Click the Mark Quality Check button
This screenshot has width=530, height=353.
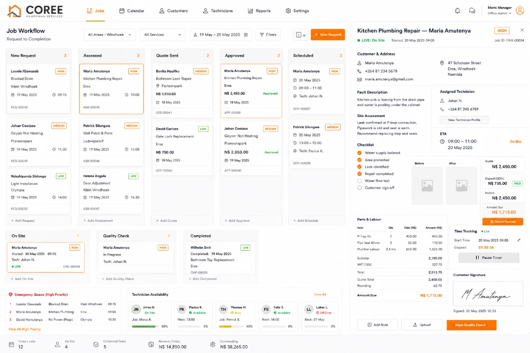471,325
